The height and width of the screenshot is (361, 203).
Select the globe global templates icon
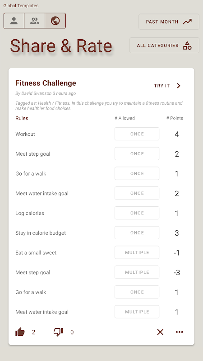coord(55,21)
